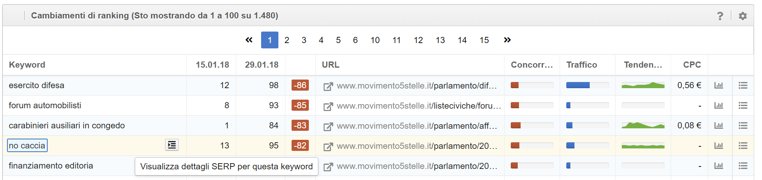The height and width of the screenshot is (180, 762).
Task: View SERP details icon for no caccia
Action: point(172,145)
